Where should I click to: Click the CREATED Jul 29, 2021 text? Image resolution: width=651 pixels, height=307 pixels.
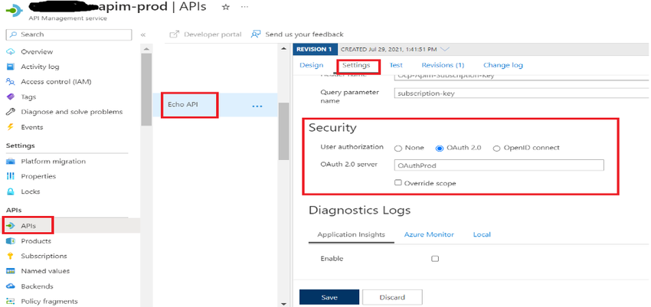point(388,49)
